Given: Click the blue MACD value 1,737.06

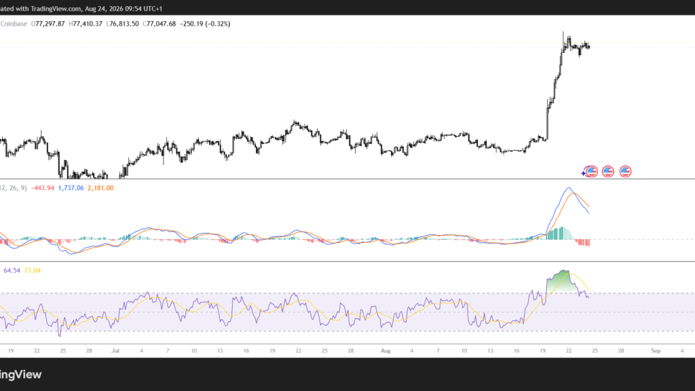Looking at the screenshot, I should pyautogui.click(x=71, y=188).
